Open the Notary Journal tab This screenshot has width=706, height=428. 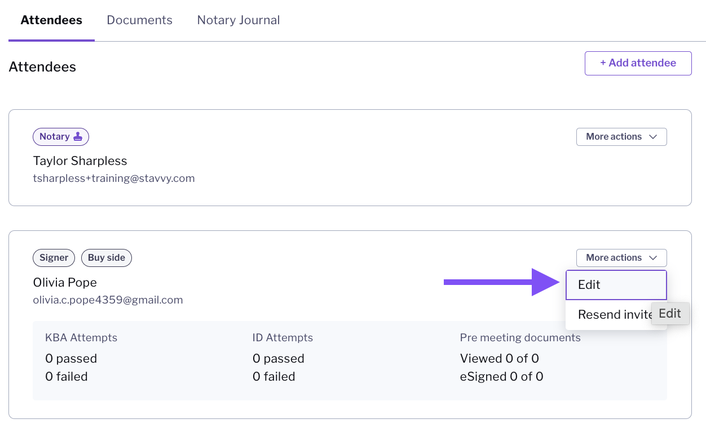click(x=239, y=20)
